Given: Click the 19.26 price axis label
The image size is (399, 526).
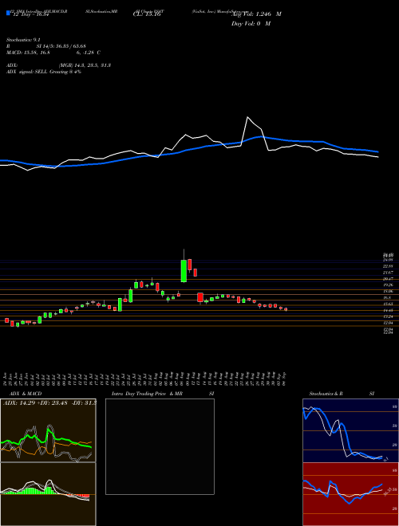Looking at the screenshot, I should (x=389, y=285).
